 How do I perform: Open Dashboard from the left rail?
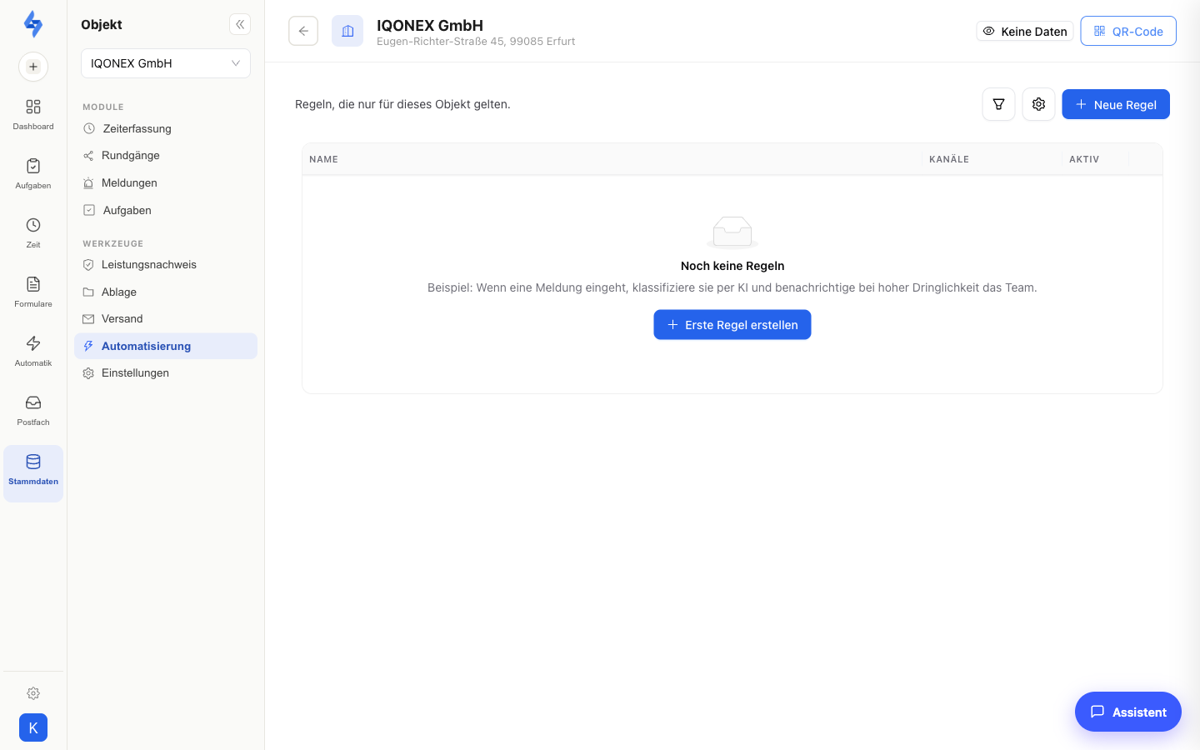(33, 115)
